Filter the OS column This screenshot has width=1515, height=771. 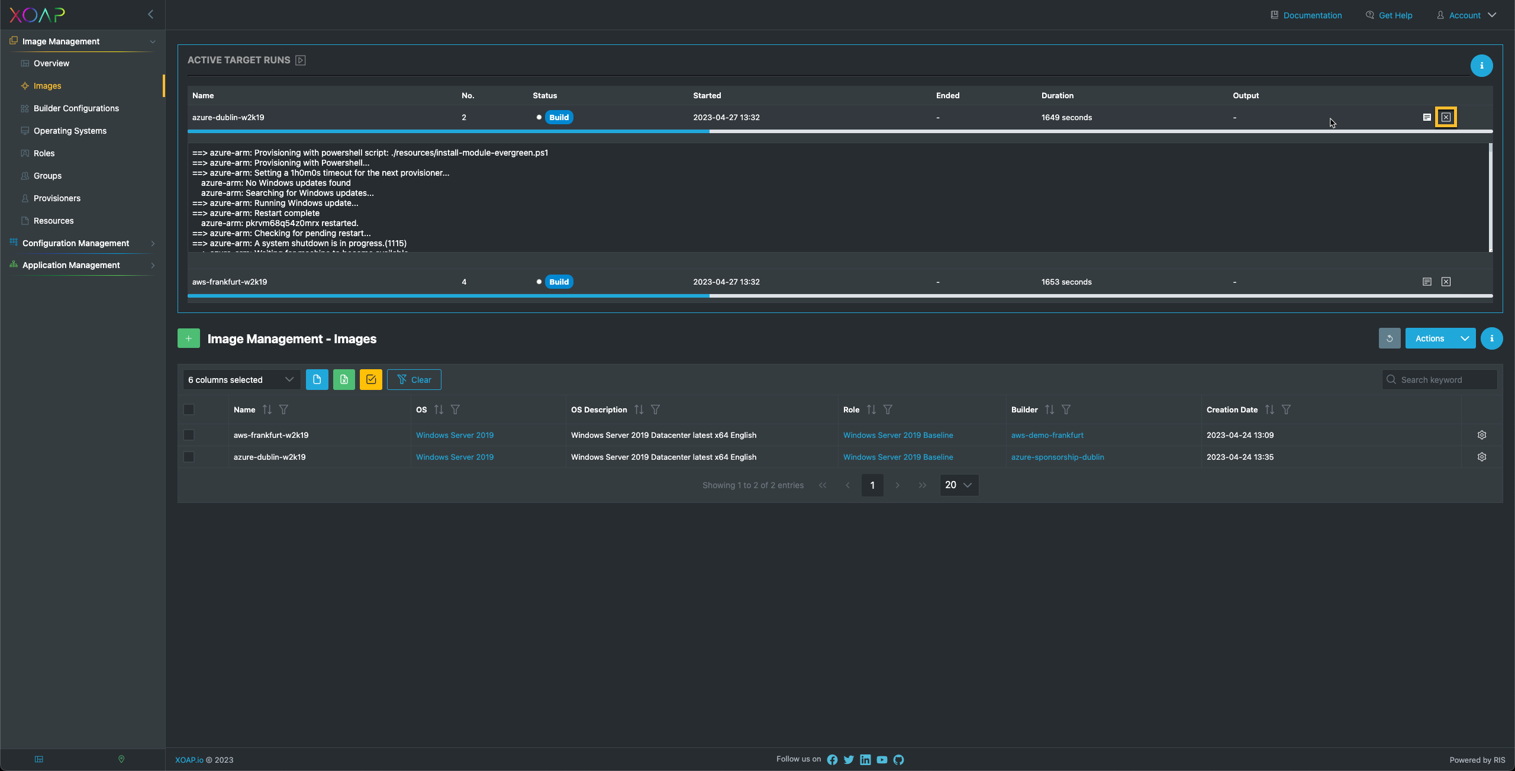455,409
